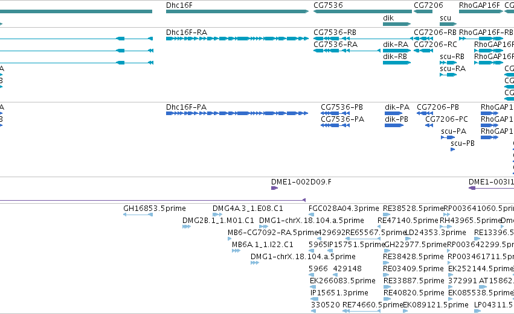Screen dimensions: 514x314
Task: Select the RhoGAP16F gene bar
Action: coord(481,11)
